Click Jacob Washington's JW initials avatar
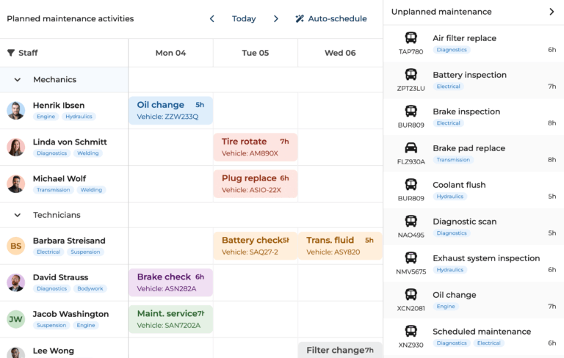This screenshot has width=564, height=358. point(16,319)
